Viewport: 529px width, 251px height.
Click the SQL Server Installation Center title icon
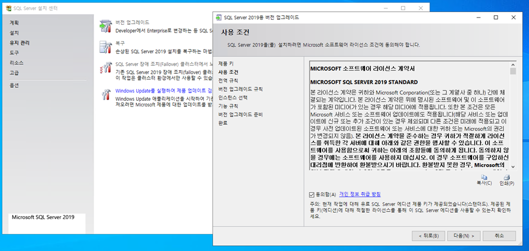pyautogui.click(x=8, y=8)
